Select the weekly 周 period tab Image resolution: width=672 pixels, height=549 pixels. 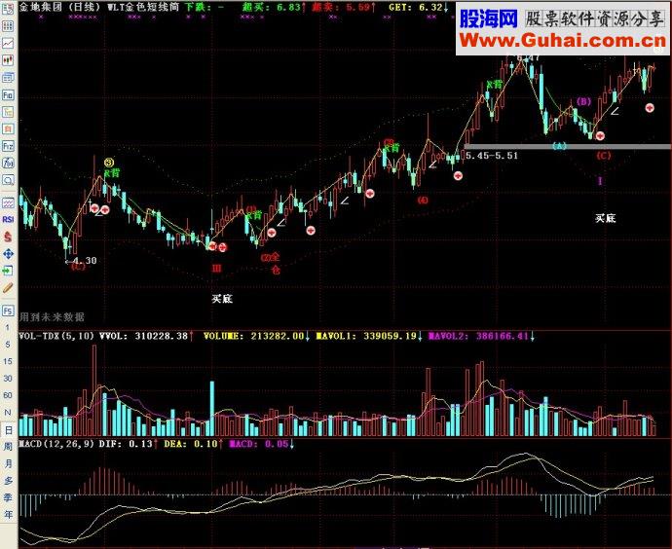coord(8,447)
